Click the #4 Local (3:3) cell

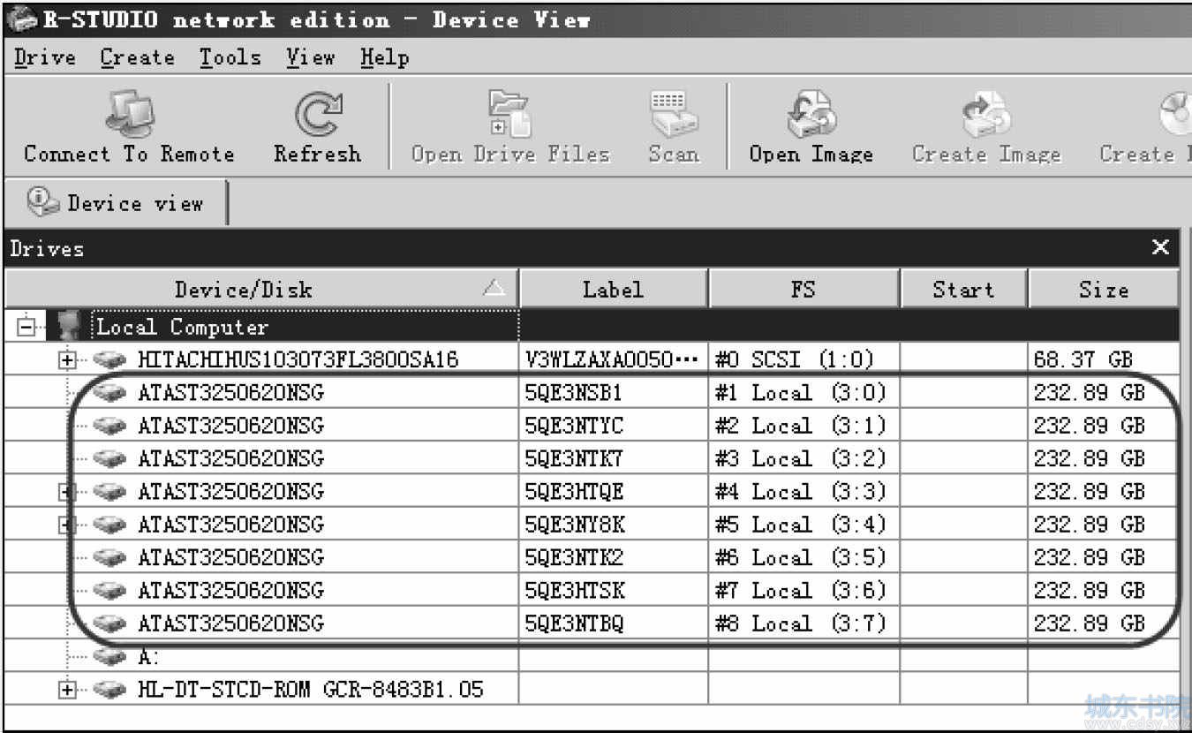coord(803,492)
